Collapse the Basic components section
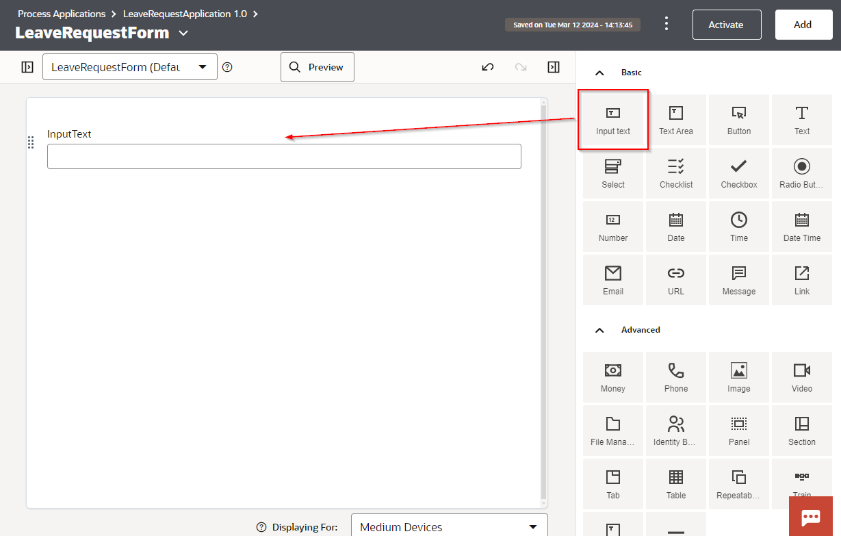 click(599, 73)
